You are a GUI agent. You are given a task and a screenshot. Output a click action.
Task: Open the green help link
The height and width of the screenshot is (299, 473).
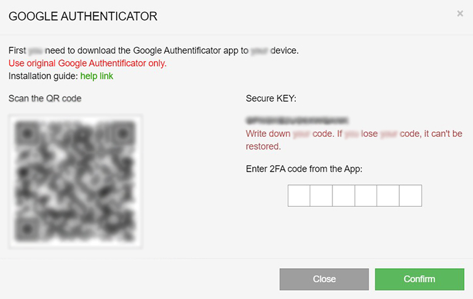[96, 76]
